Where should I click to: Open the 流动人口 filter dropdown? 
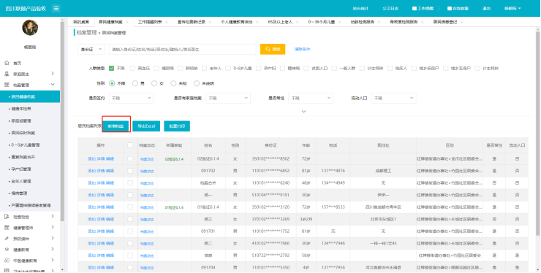(x=393, y=99)
